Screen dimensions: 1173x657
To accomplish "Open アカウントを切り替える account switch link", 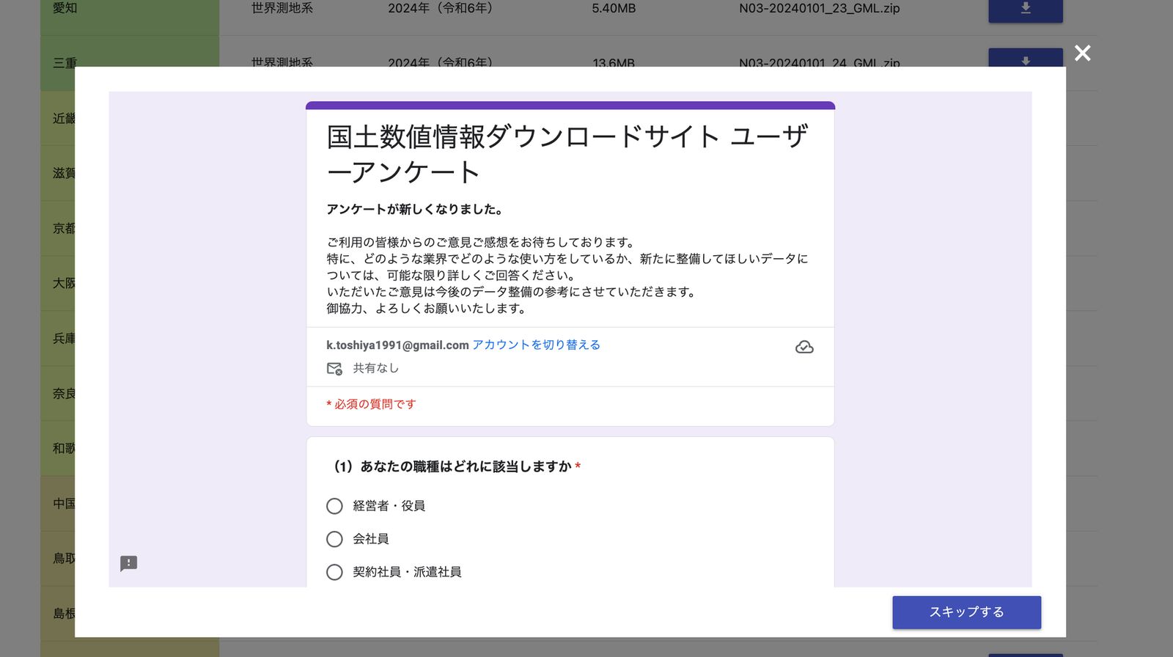I will pyautogui.click(x=536, y=345).
